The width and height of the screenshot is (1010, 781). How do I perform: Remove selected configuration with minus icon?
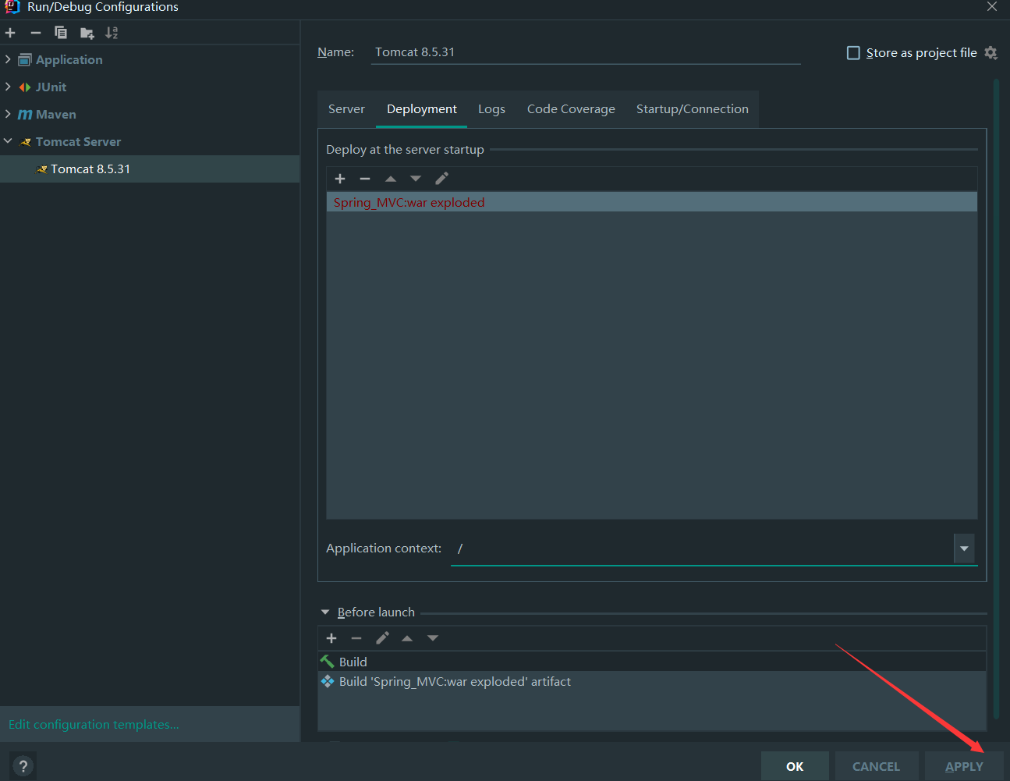[35, 33]
